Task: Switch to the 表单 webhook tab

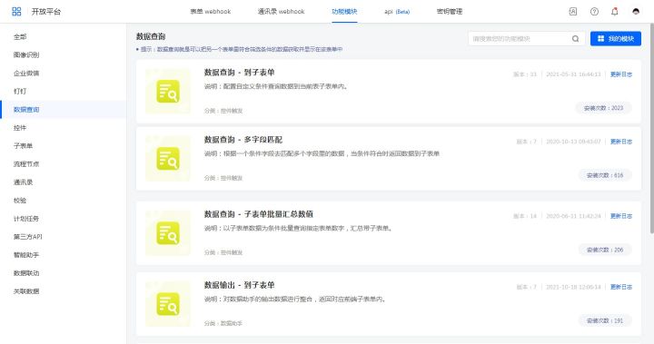Action: [x=211, y=12]
